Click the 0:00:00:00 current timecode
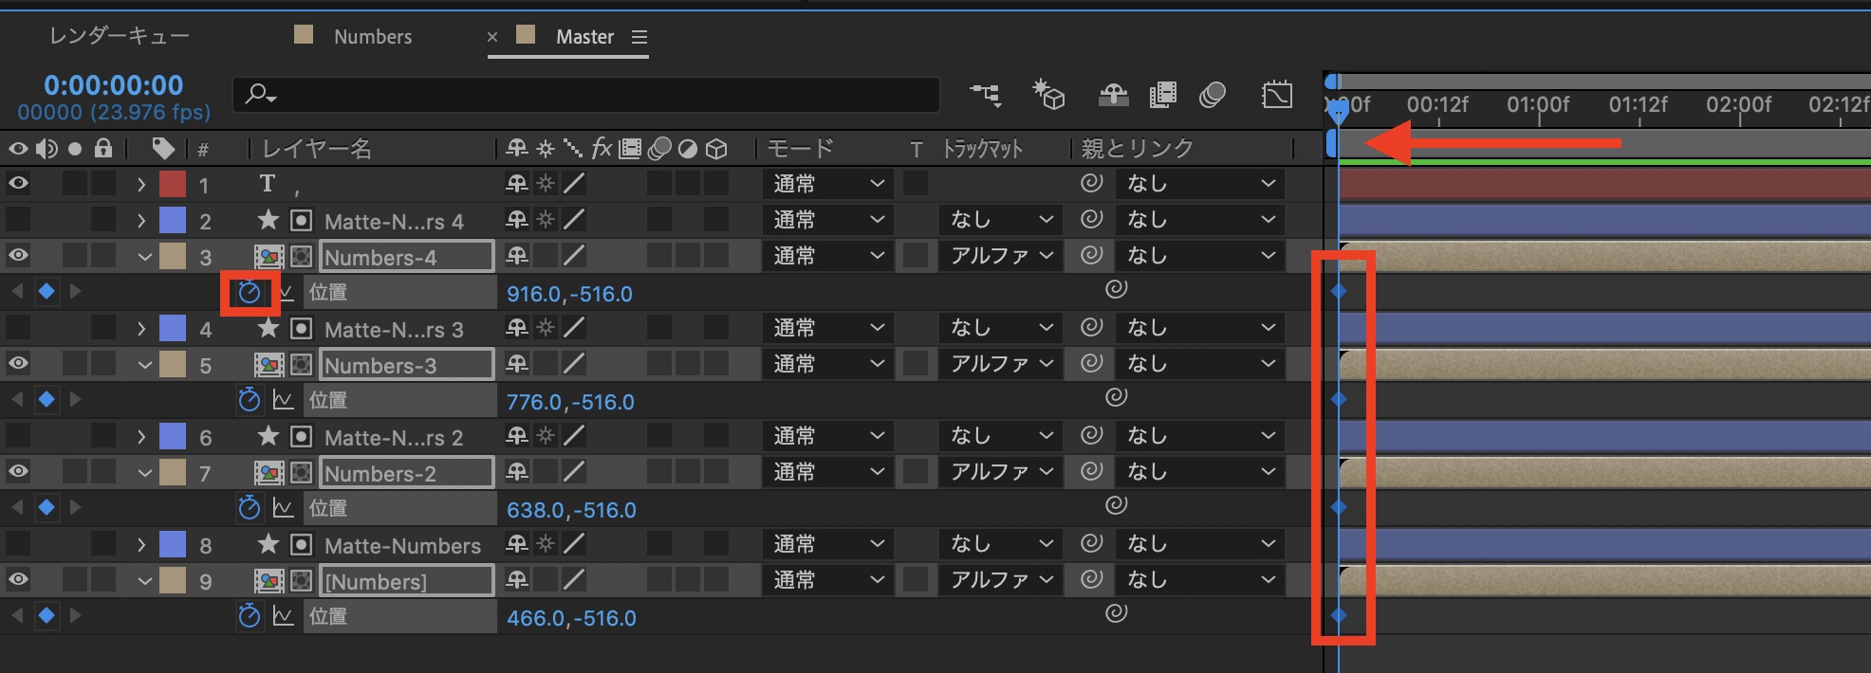 click(x=113, y=85)
